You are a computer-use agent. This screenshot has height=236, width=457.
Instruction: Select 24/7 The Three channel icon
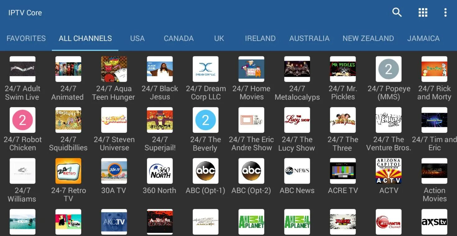(343, 120)
